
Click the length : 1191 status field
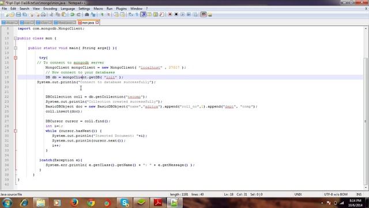pos(179,194)
